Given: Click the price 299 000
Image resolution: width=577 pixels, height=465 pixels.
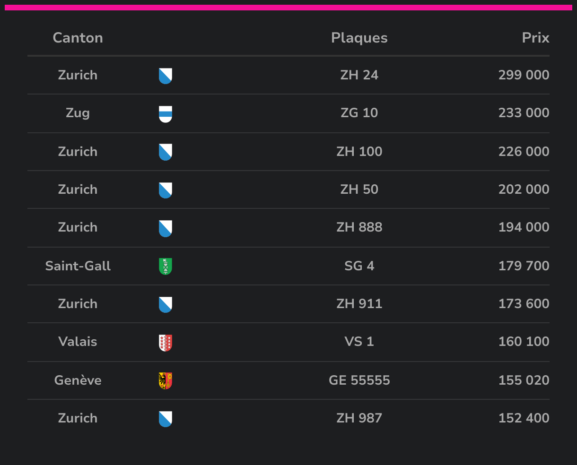Looking at the screenshot, I should coord(524,75).
